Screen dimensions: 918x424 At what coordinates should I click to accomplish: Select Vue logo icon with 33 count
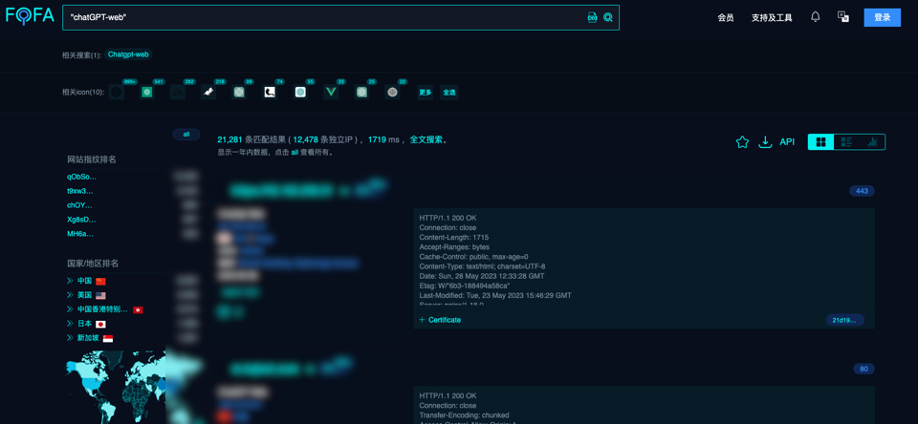(332, 93)
